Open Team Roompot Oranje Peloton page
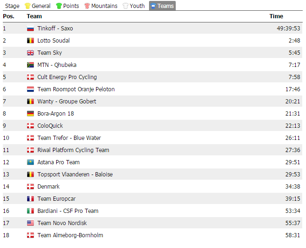 coord(76,89)
